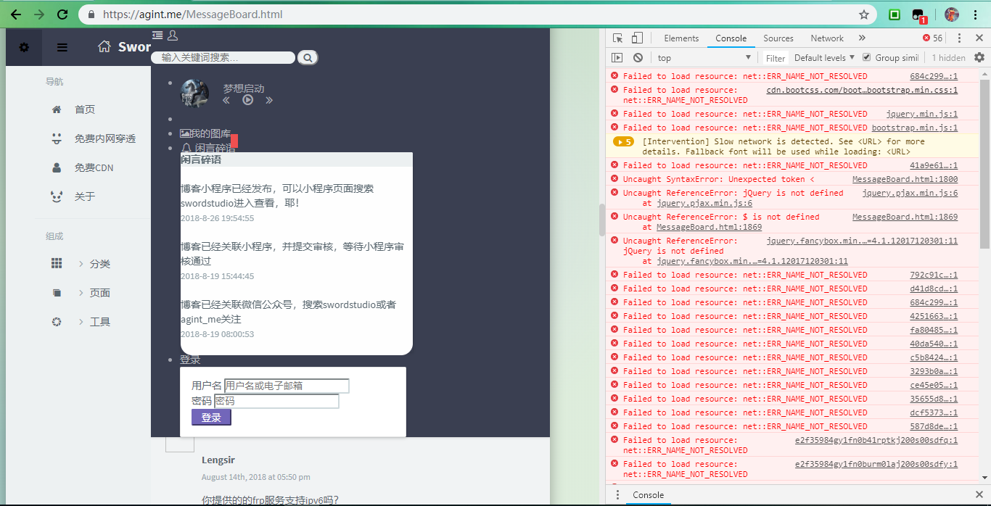Screen dimensions: 991x506
Task: Open the user profile outline icon
Action: coord(172,35)
